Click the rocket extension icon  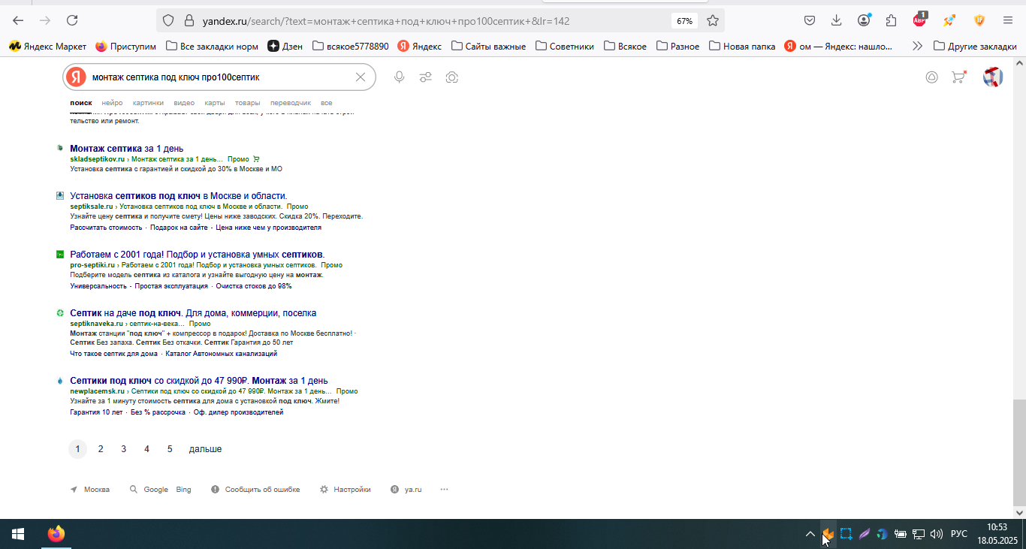tap(949, 20)
